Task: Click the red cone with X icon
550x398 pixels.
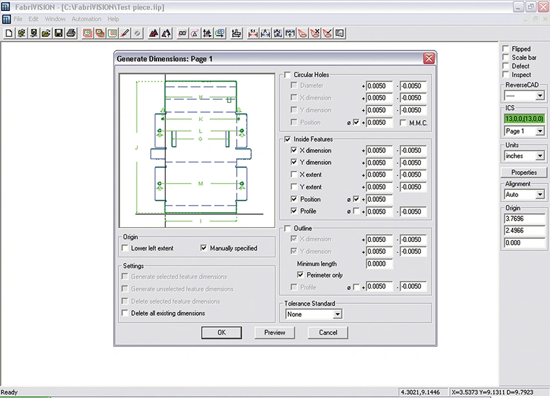Action: [x=315, y=34]
